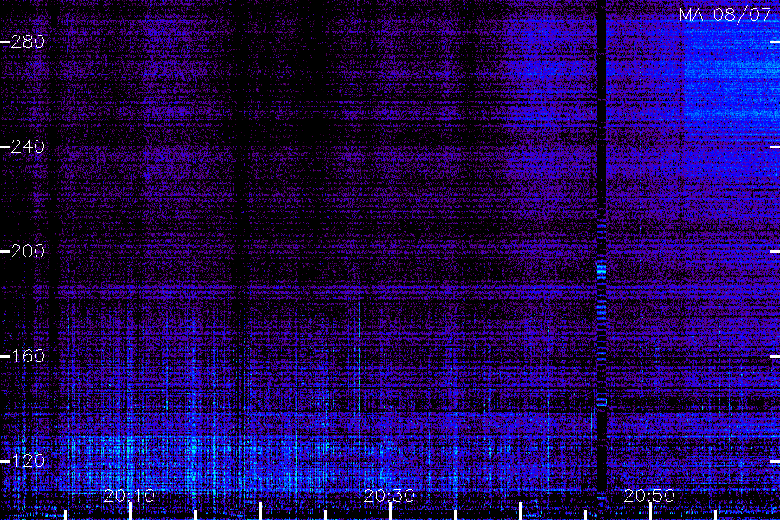Click the 120 frequency axis label
Screen dimensions: 780x520
[28, 461]
